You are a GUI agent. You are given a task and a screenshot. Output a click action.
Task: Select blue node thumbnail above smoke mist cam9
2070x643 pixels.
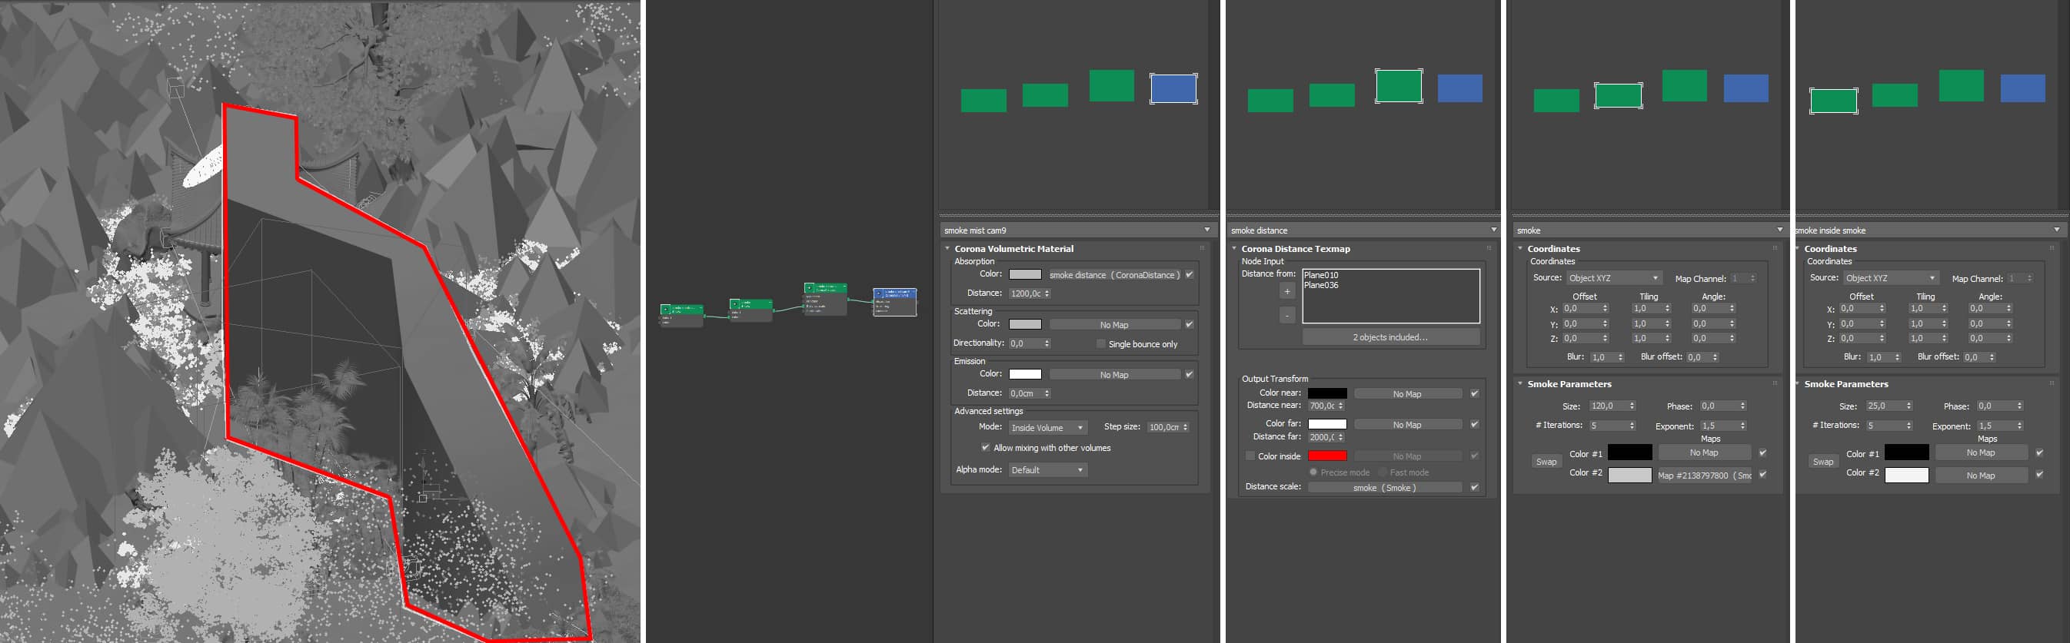[x=1173, y=88]
